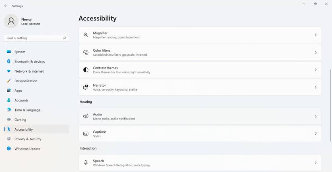This screenshot has width=332, height=172.
Task: Click the Color filters palette icon
Action: pos(86,53)
